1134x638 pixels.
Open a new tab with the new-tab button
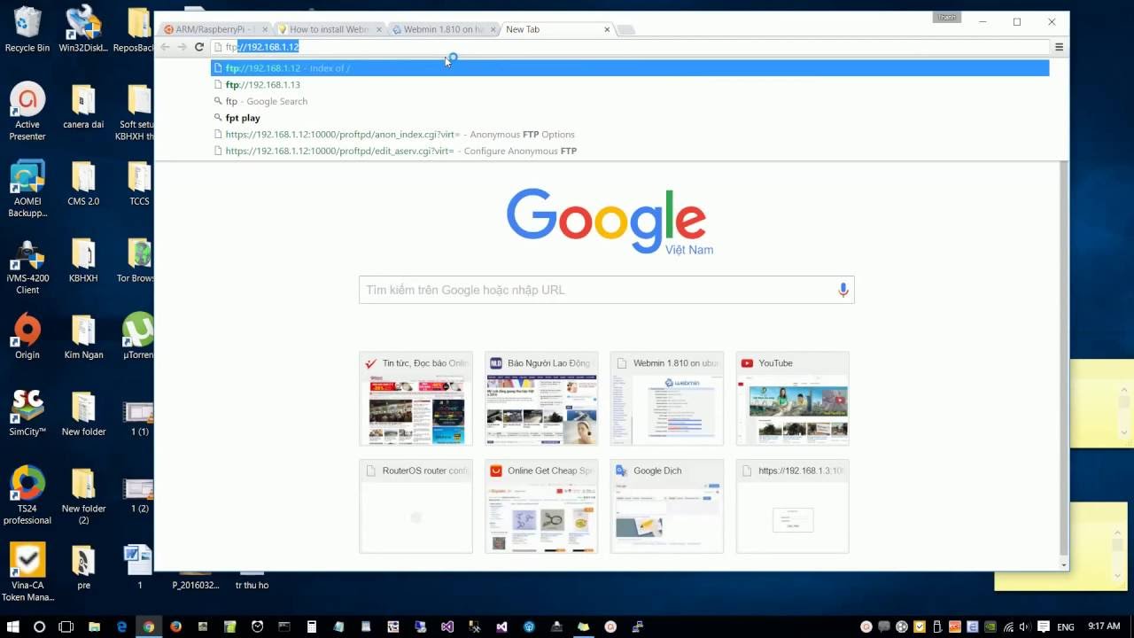[x=625, y=30]
